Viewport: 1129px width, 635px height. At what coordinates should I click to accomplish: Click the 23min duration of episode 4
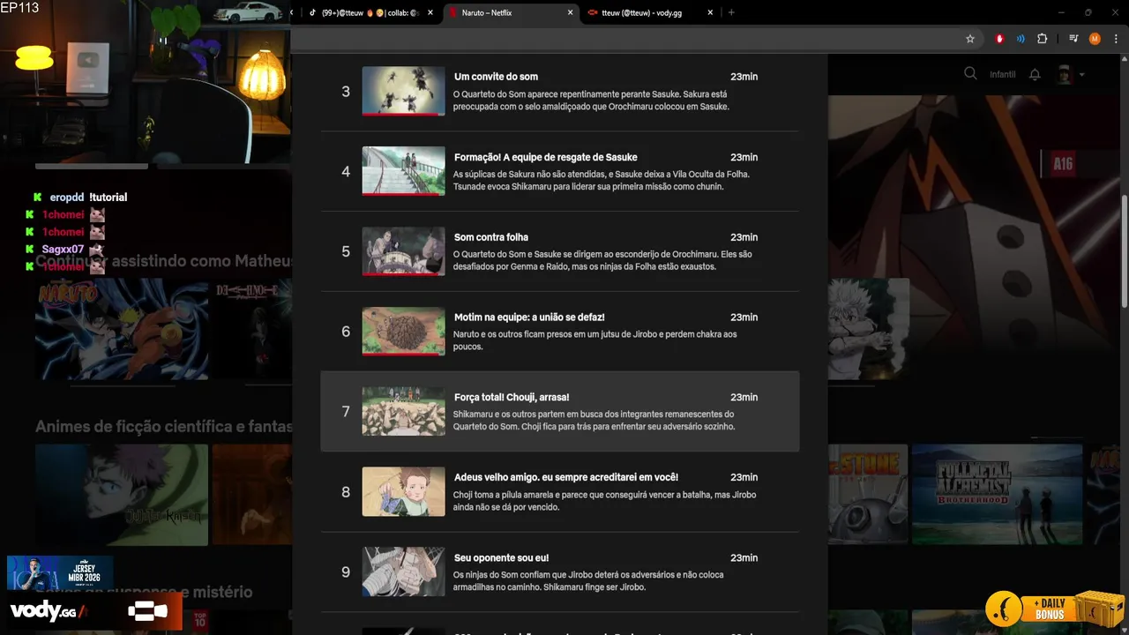point(744,157)
